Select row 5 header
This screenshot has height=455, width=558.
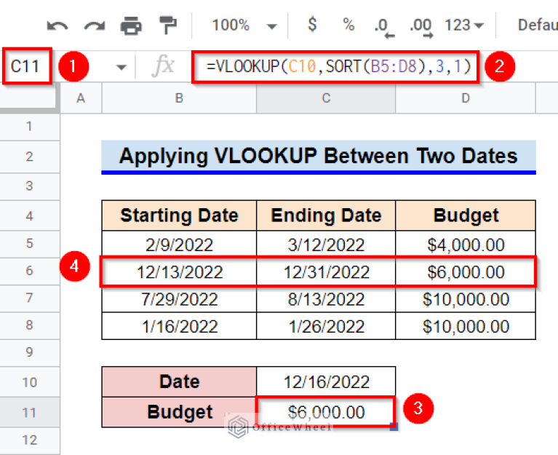30,244
